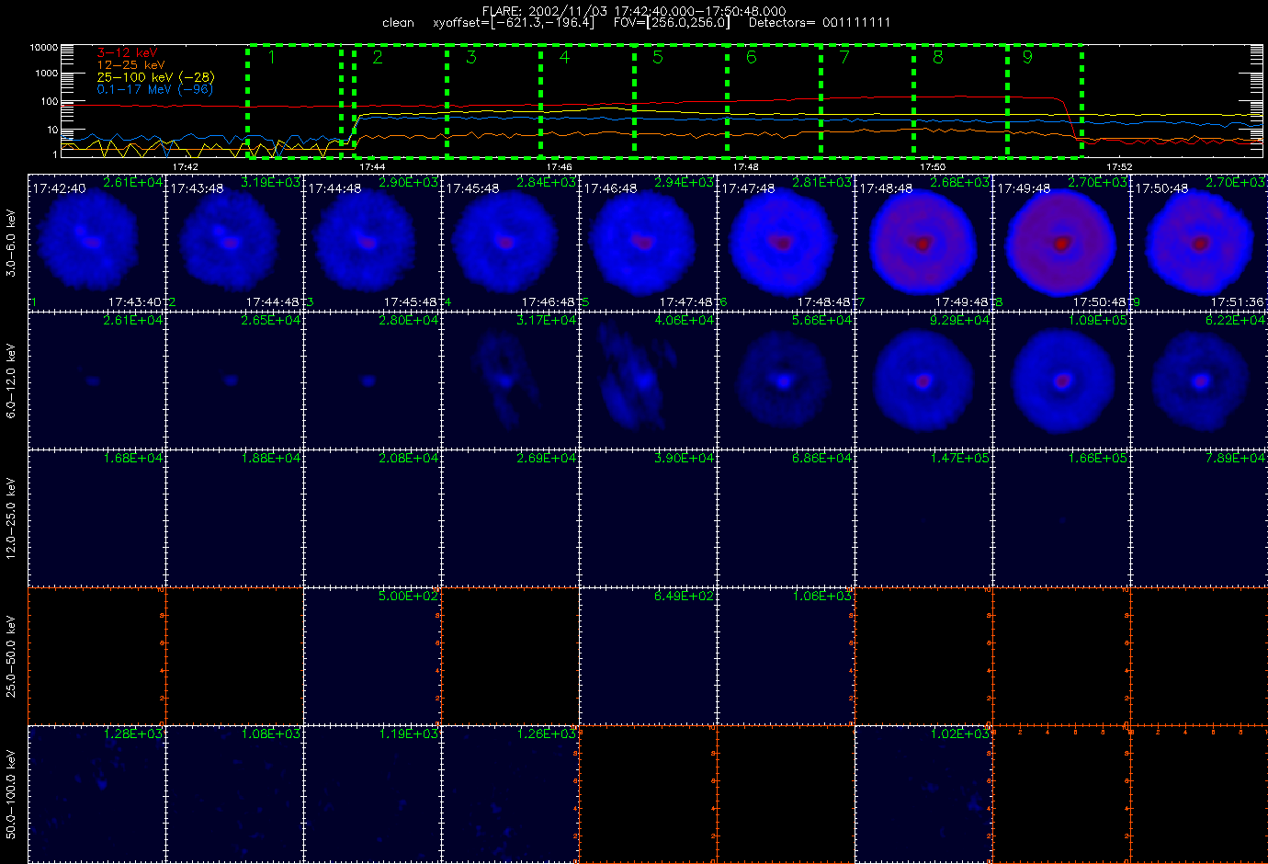Open the 3.0-6.0 keV image for interval 2
1268x864 pixels.
point(234,243)
